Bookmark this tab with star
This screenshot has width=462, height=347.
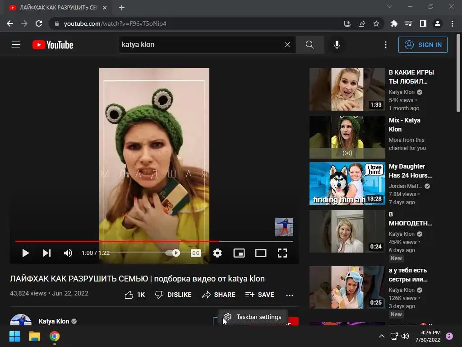(376, 23)
